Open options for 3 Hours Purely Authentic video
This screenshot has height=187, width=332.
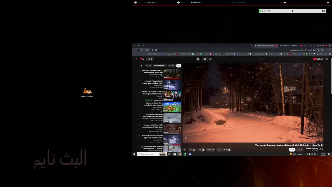(140, 81)
